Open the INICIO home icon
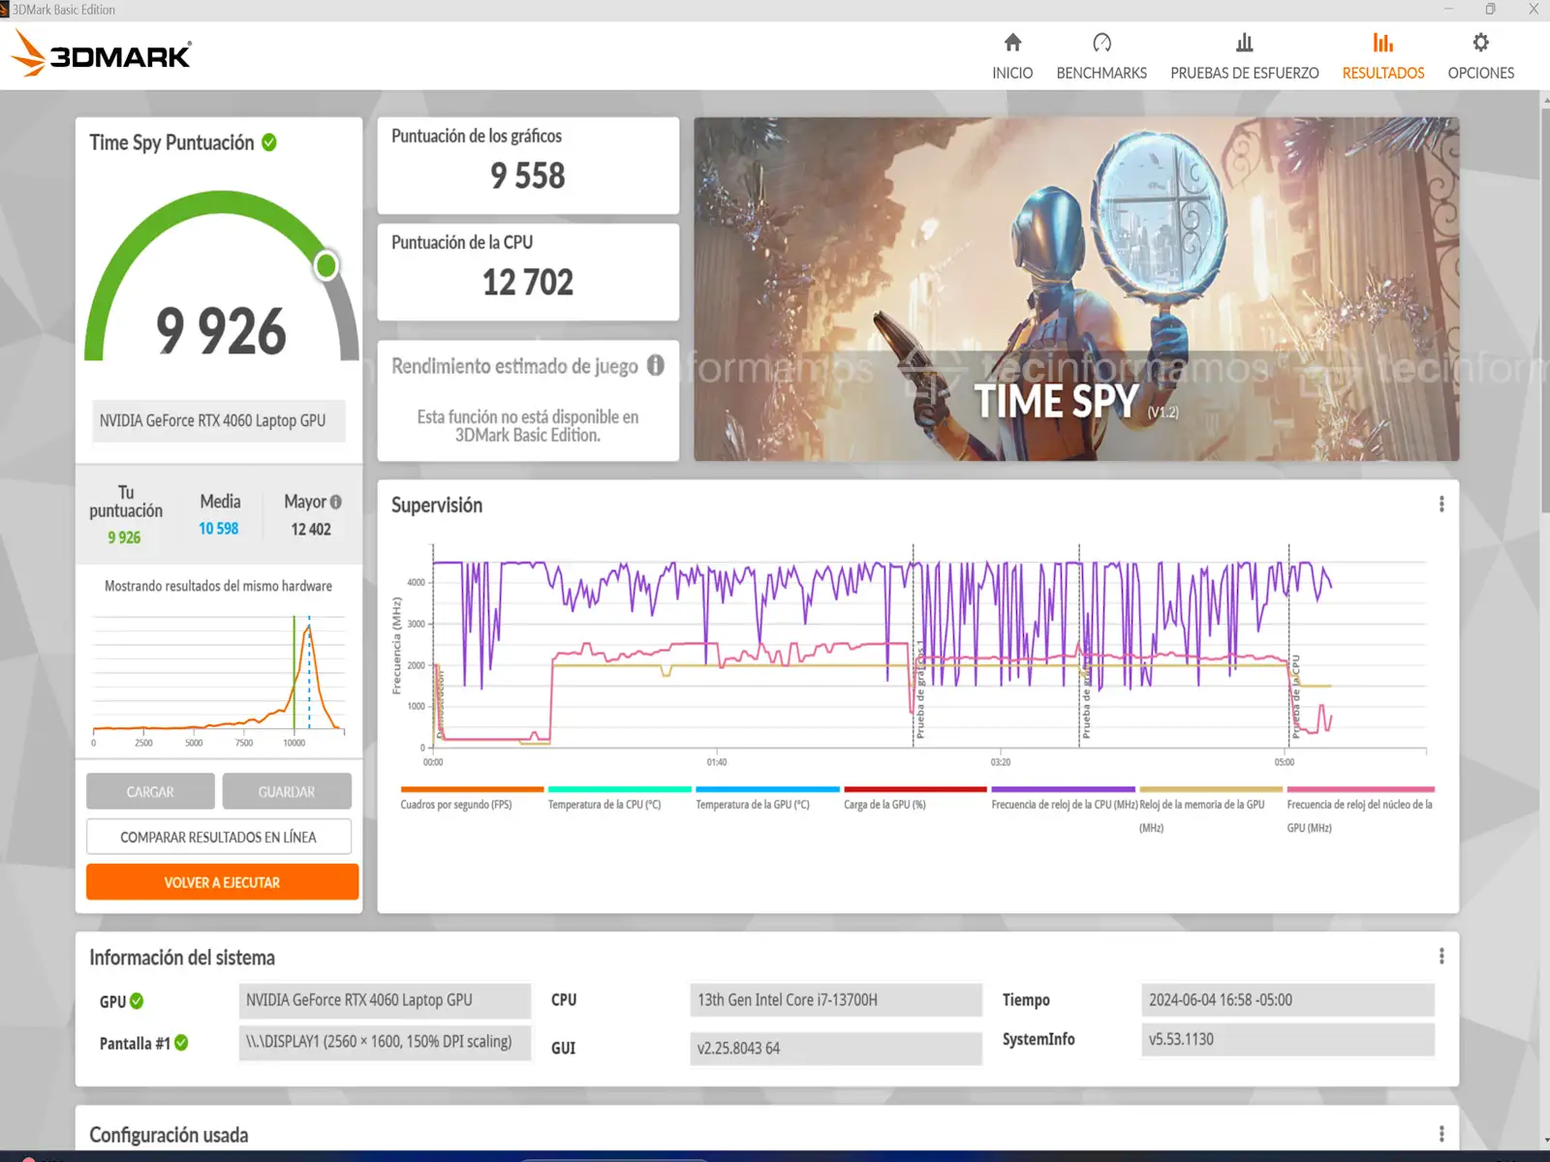 tap(1012, 43)
